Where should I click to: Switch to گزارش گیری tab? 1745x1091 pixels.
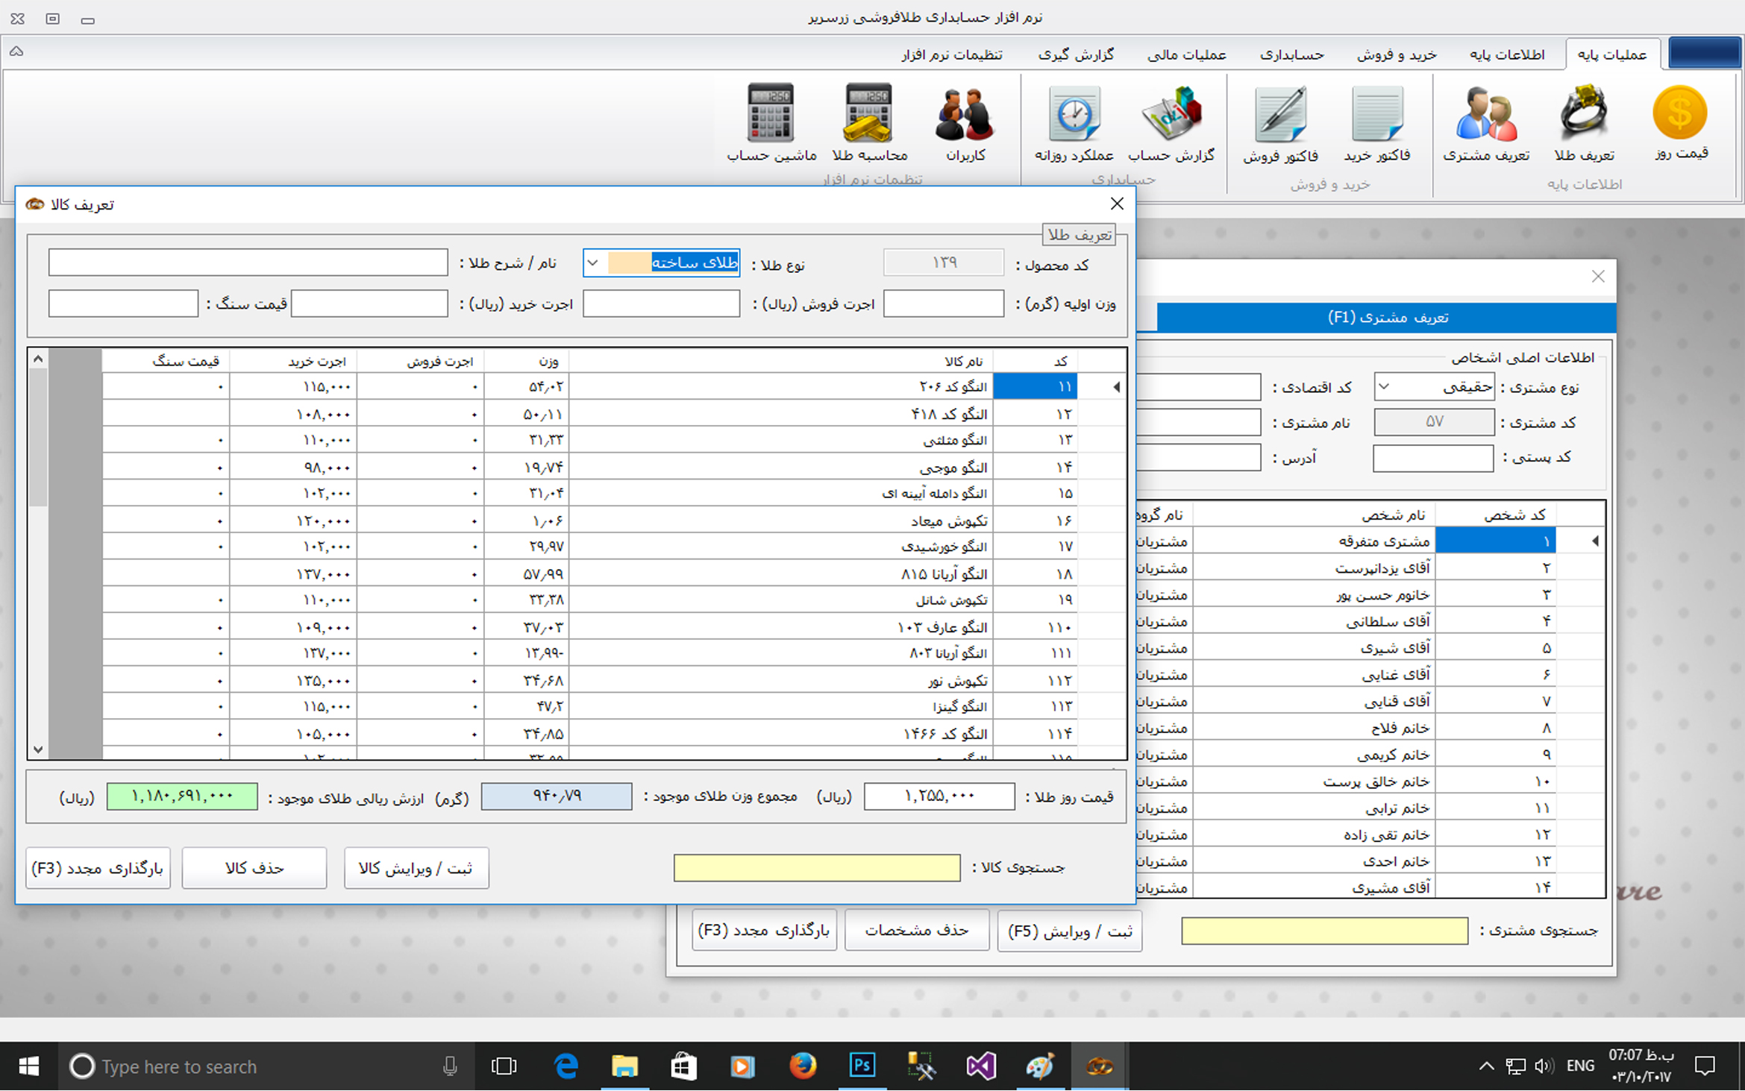(x=1076, y=54)
